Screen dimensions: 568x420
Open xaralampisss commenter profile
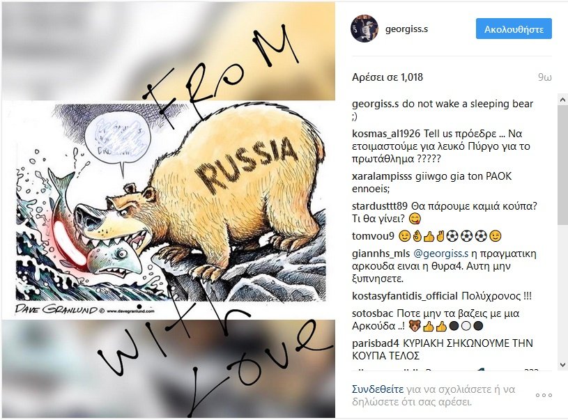[x=382, y=176]
